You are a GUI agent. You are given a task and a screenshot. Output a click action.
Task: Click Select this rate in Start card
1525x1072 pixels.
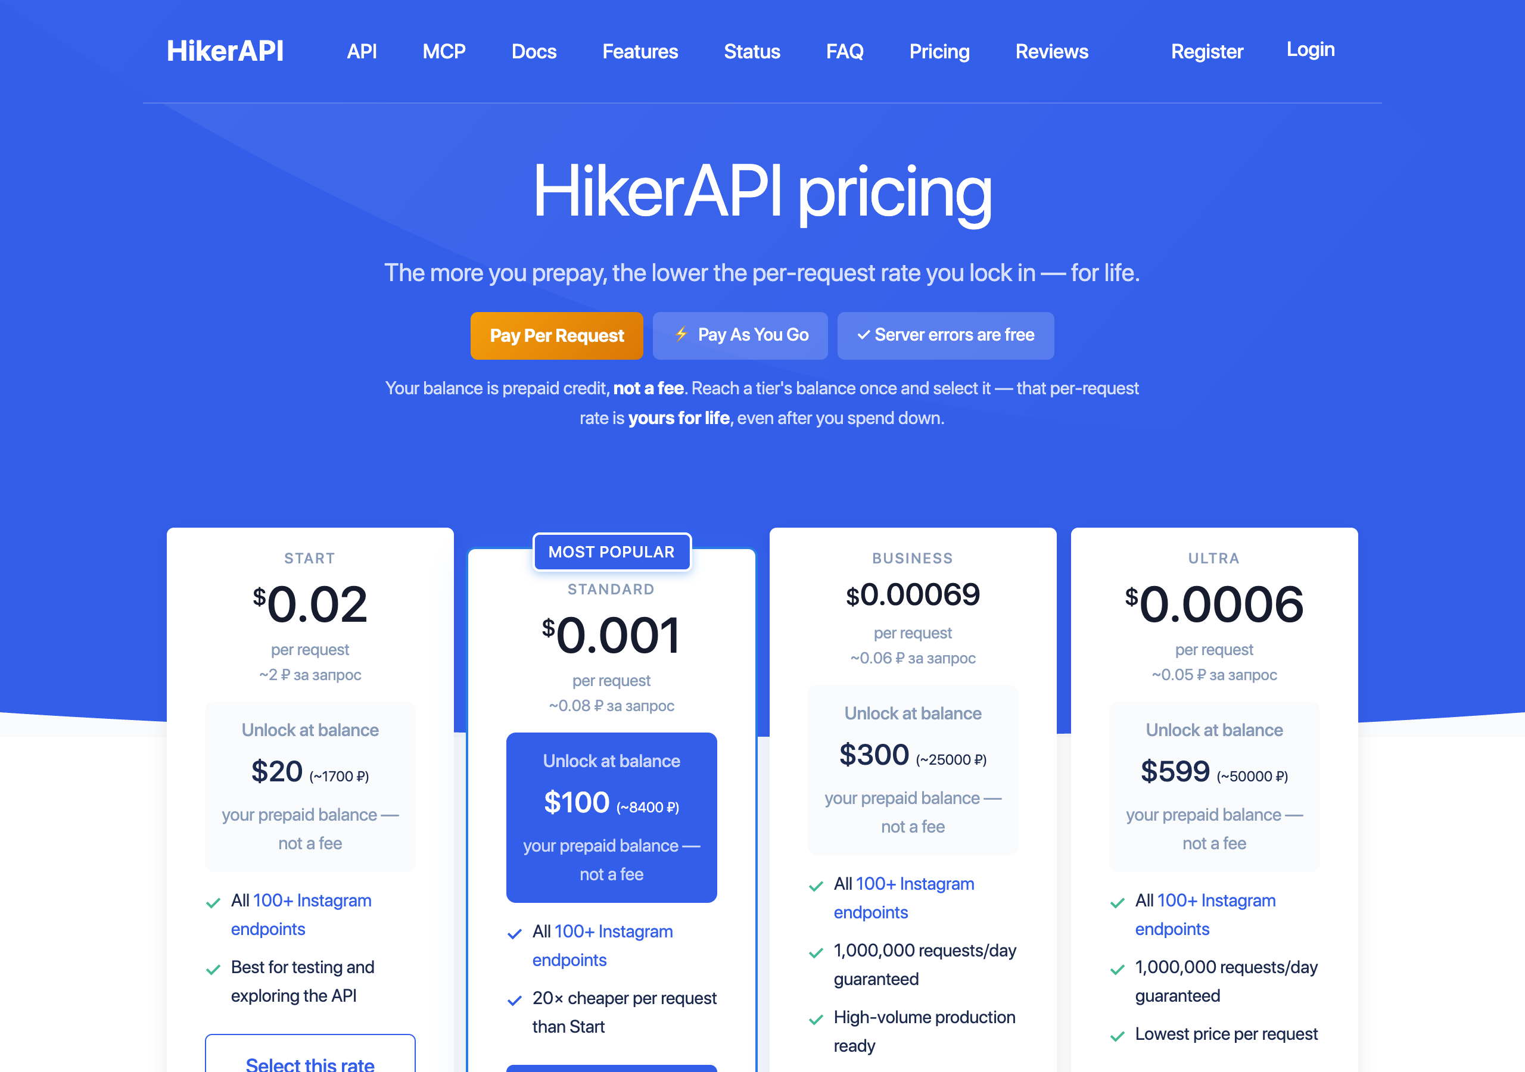pos(310,1055)
